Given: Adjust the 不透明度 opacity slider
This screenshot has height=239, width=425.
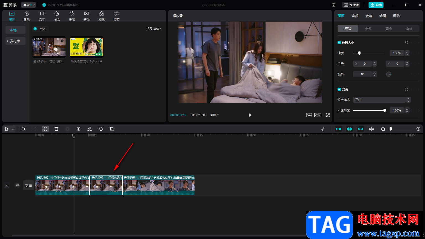Looking at the screenshot, I should (x=369, y=110).
